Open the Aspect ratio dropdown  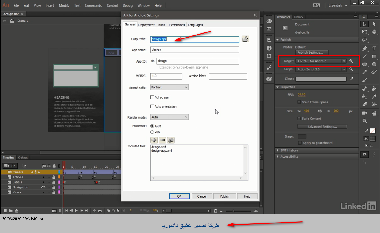click(169, 87)
